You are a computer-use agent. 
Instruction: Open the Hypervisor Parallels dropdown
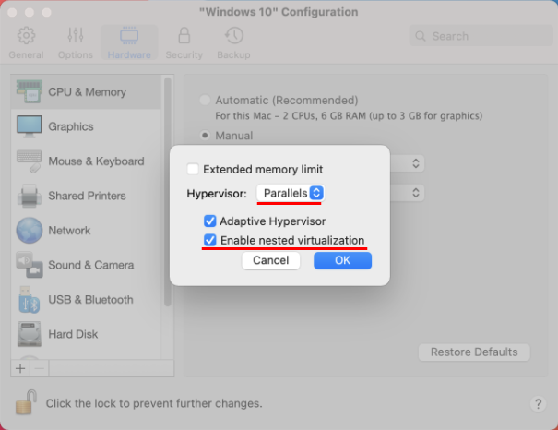pyautogui.click(x=290, y=193)
